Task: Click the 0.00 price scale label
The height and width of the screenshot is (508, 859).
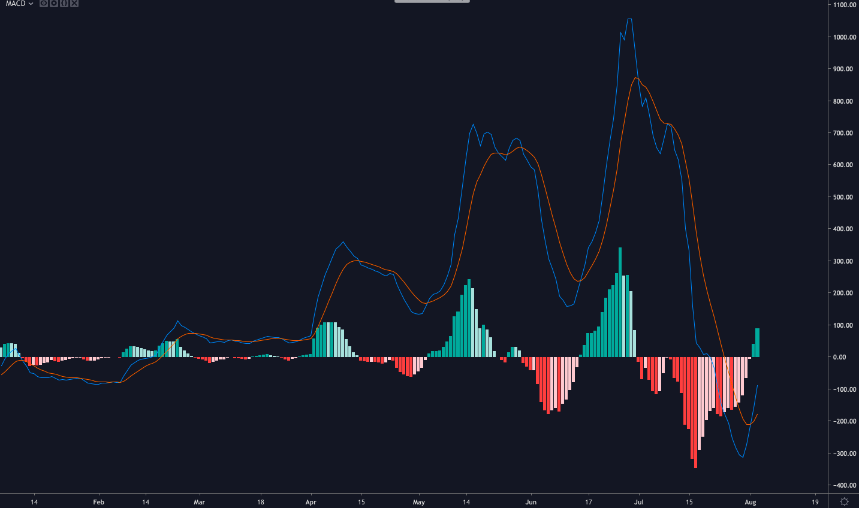Action: coord(839,357)
